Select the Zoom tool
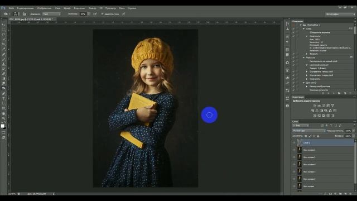This screenshot has width=357, height=201. [x=3, y=118]
